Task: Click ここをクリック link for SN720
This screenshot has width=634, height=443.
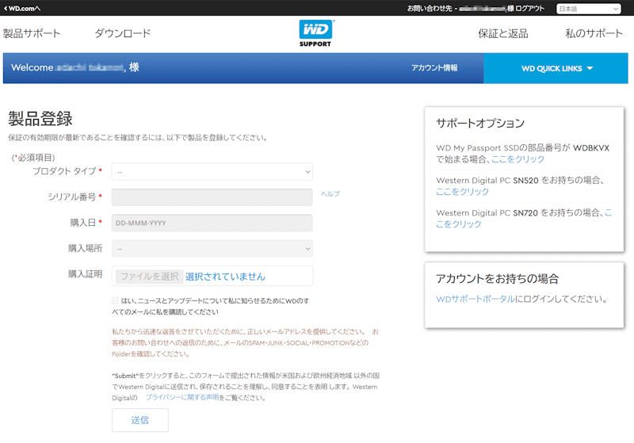Action: click(524, 218)
